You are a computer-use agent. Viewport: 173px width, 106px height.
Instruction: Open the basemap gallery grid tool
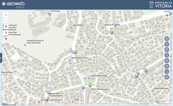coord(167,39)
